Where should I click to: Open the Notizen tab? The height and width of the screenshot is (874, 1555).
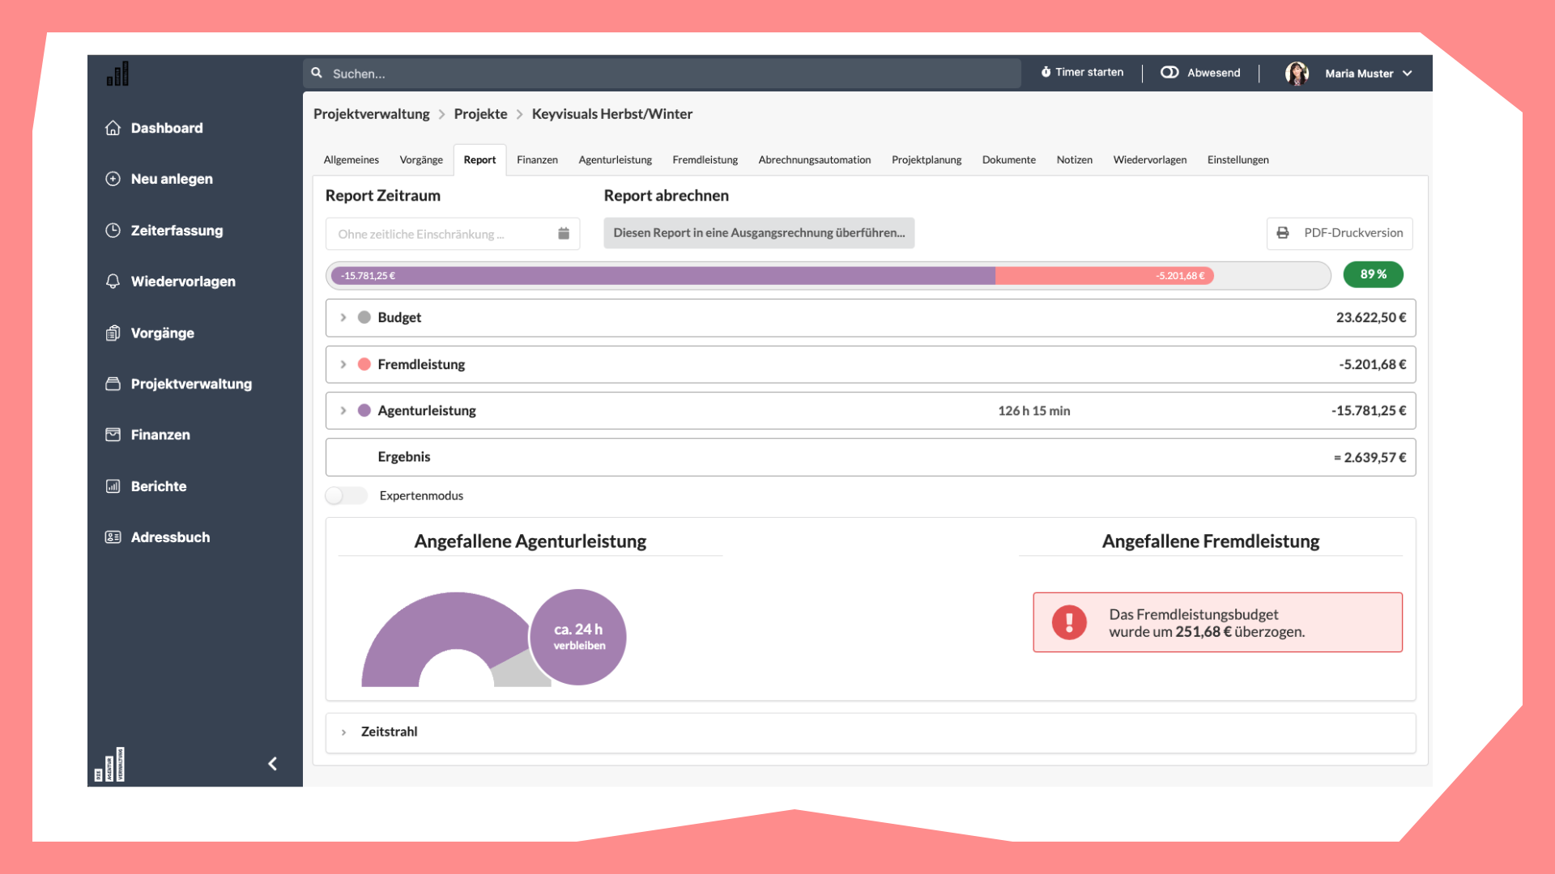coord(1075,159)
